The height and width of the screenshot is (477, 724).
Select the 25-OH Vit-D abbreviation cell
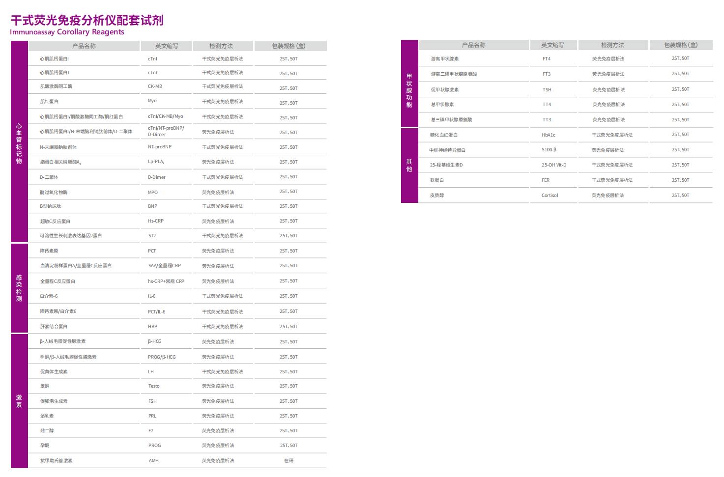553,165
